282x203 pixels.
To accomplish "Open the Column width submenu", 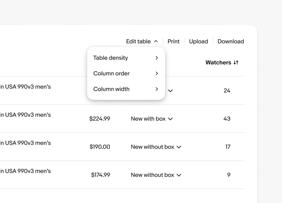I will point(111,89).
